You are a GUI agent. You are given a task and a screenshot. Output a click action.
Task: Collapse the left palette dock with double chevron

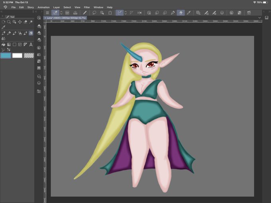point(1,12)
